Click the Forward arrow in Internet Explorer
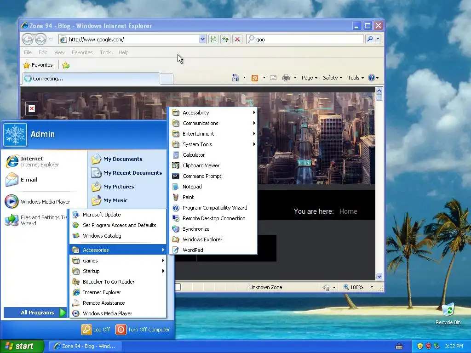 pos(40,39)
